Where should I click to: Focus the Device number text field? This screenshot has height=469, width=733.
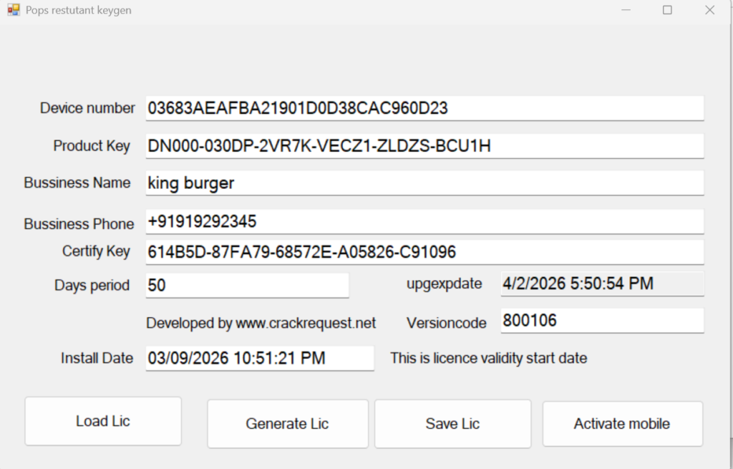[x=424, y=108]
